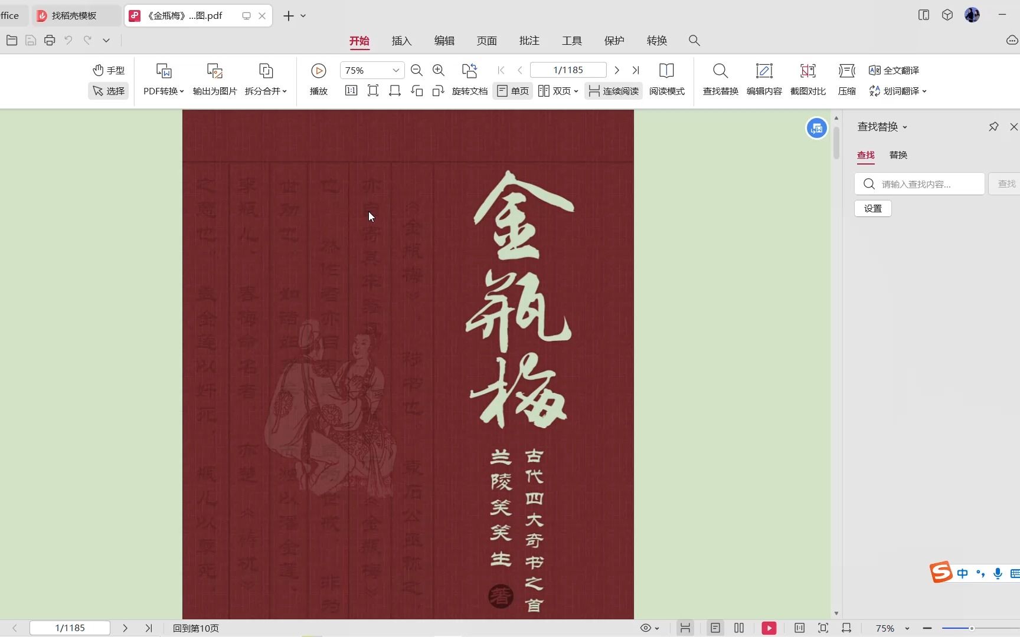Rotate view counterclockwise icon
This screenshot has height=637, width=1020.
[x=417, y=91]
